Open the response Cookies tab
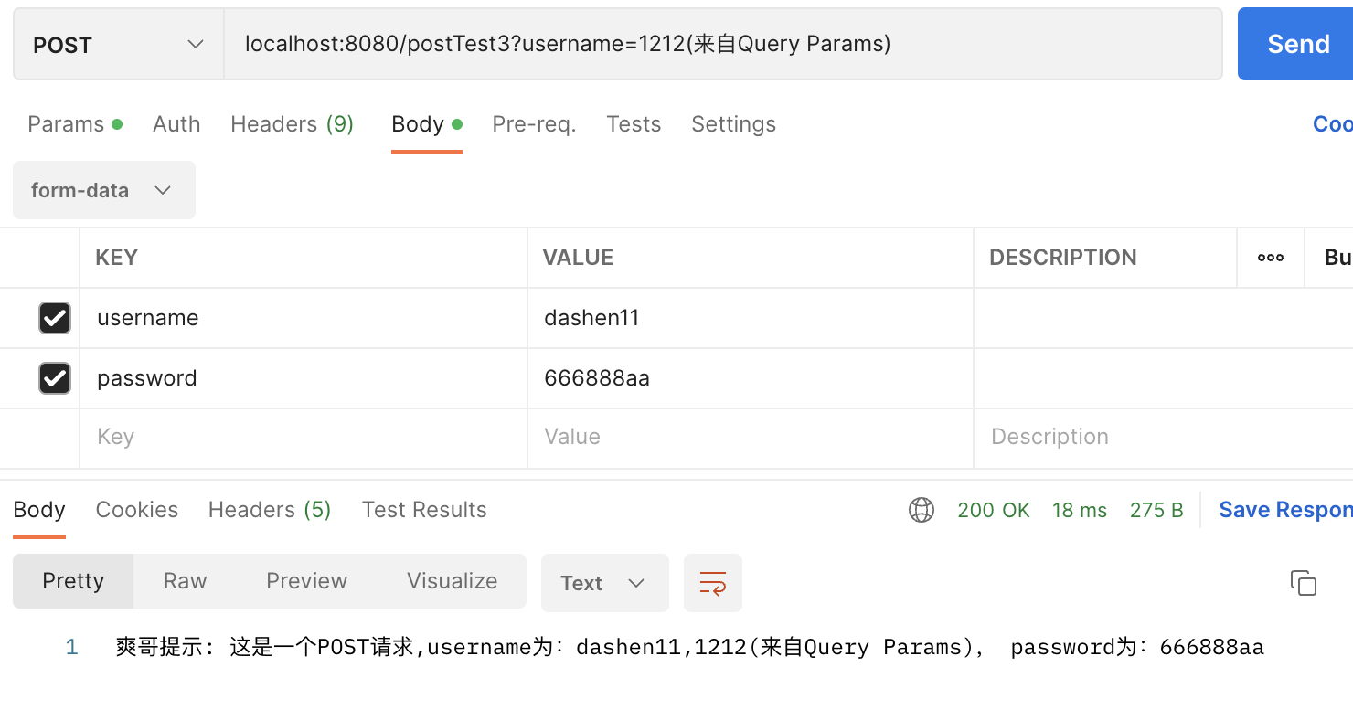This screenshot has width=1353, height=720. coord(137,510)
